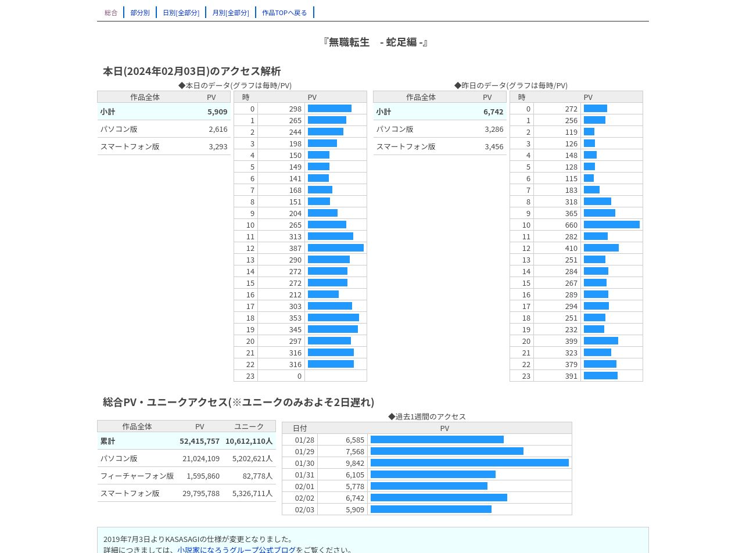The image size is (746, 553).
Task: Click パソコン版 unique count 5,202,621人
Action: [252, 458]
